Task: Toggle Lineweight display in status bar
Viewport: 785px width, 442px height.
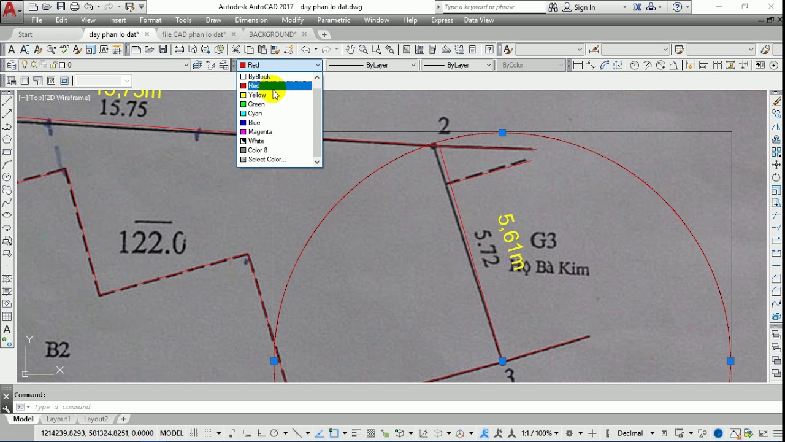Action: coord(356,433)
